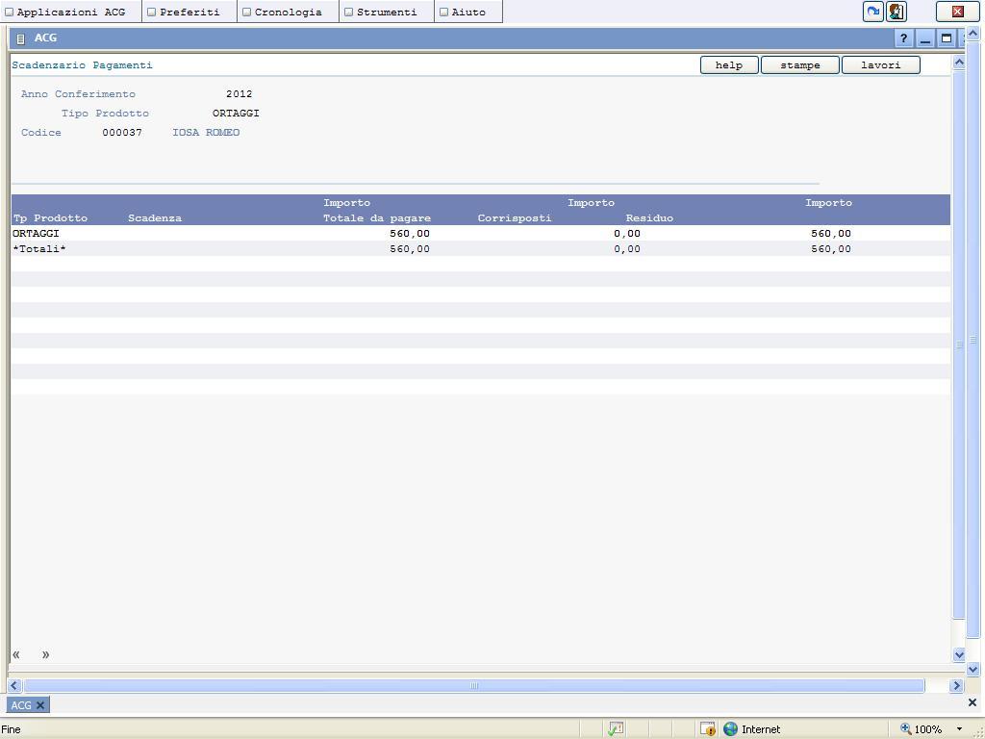Viewport: 985px width, 739px height.
Task: Click the Scadenza column header
Action: 155,218
